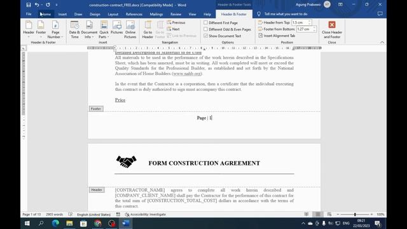This screenshot has height=229, width=407.
Task: Switch to the Home tab
Action: (x=46, y=14)
